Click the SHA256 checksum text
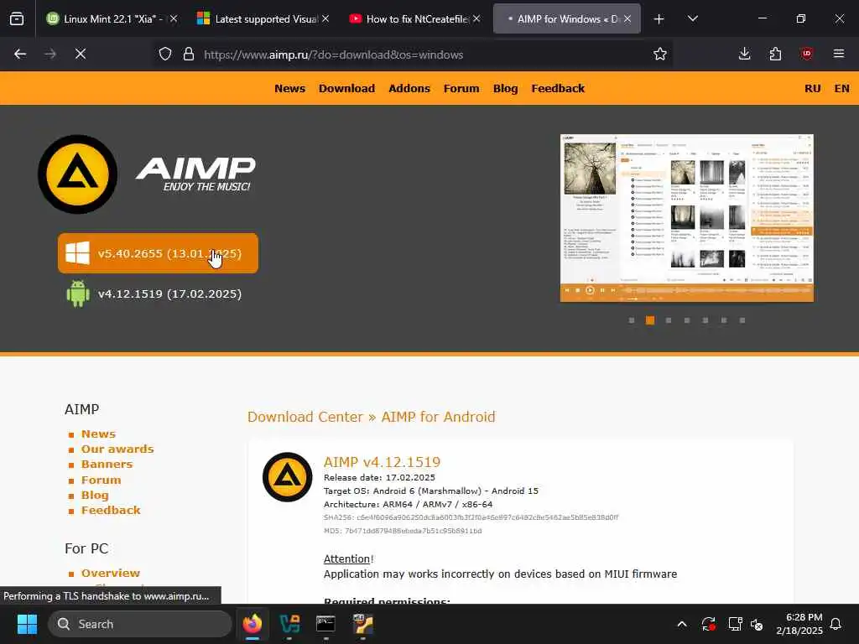Image resolution: width=859 pixels, height=644 pixels. [x=471, y=517]
